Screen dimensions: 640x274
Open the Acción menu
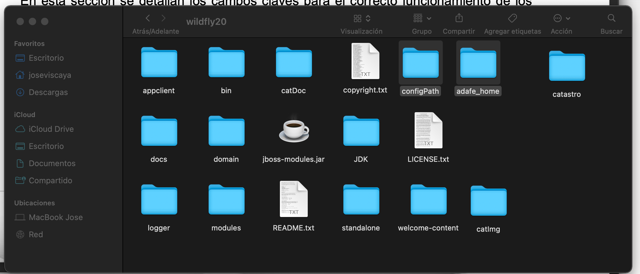tap(562, 18)
